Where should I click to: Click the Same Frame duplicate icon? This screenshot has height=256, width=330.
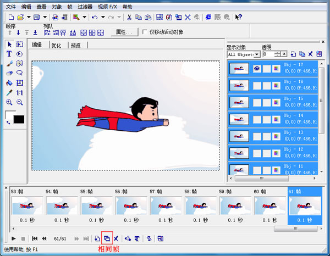click(107, 238)
